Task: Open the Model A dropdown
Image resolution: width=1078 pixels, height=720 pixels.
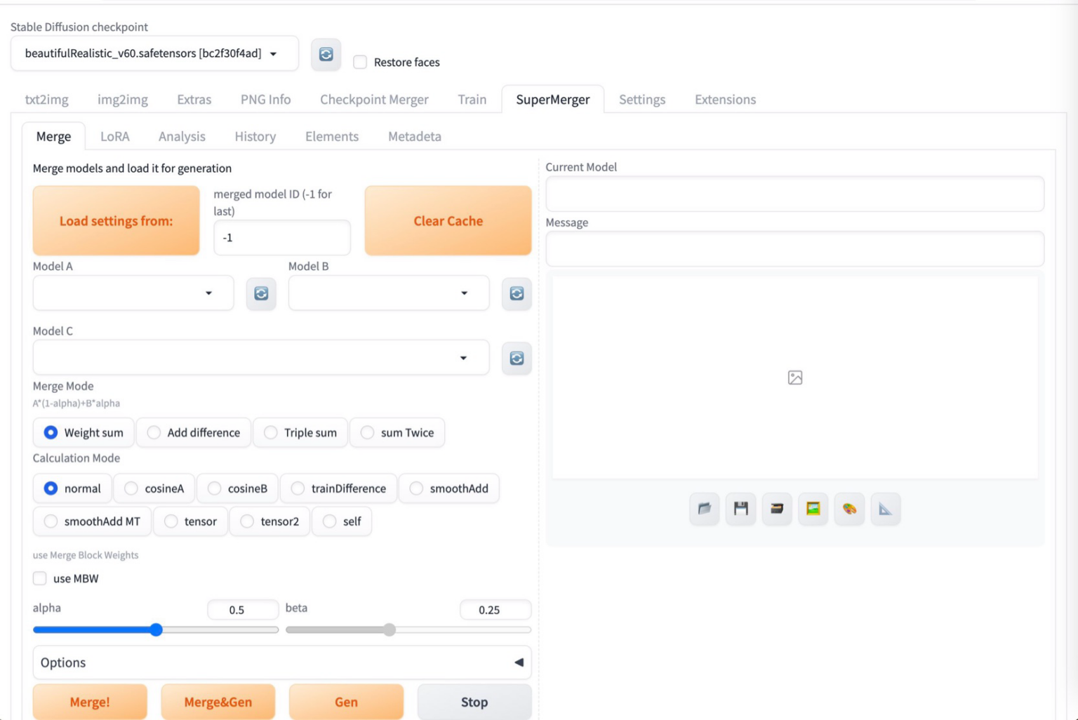Action: (x=133, y=293)
